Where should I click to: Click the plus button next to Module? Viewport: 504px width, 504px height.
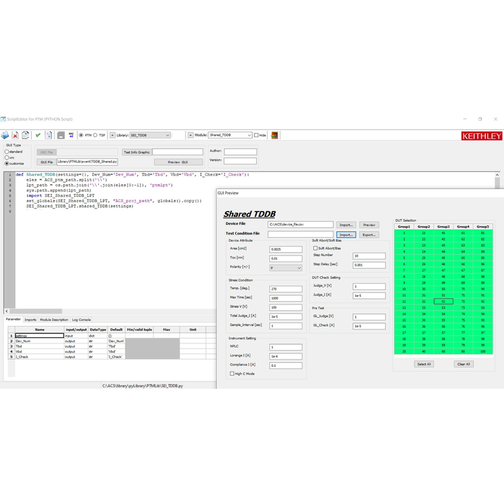[x=191, y=135]
